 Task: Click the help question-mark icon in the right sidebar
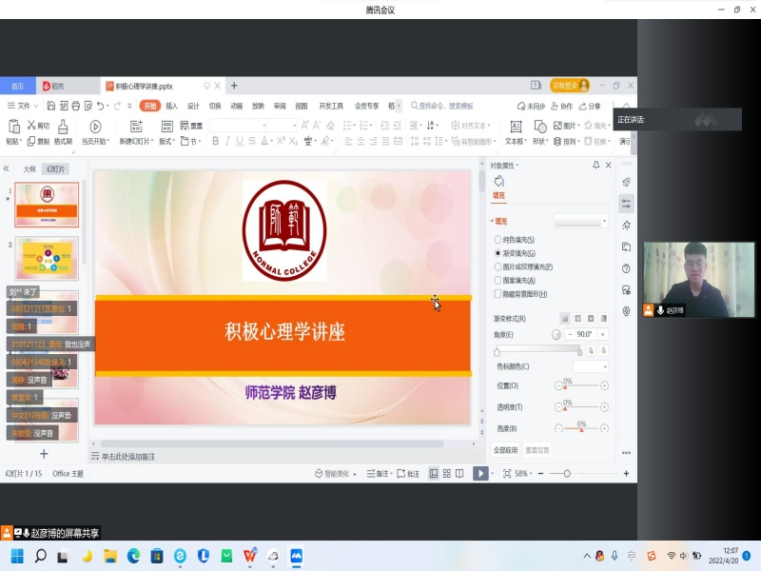click(627, 268)
